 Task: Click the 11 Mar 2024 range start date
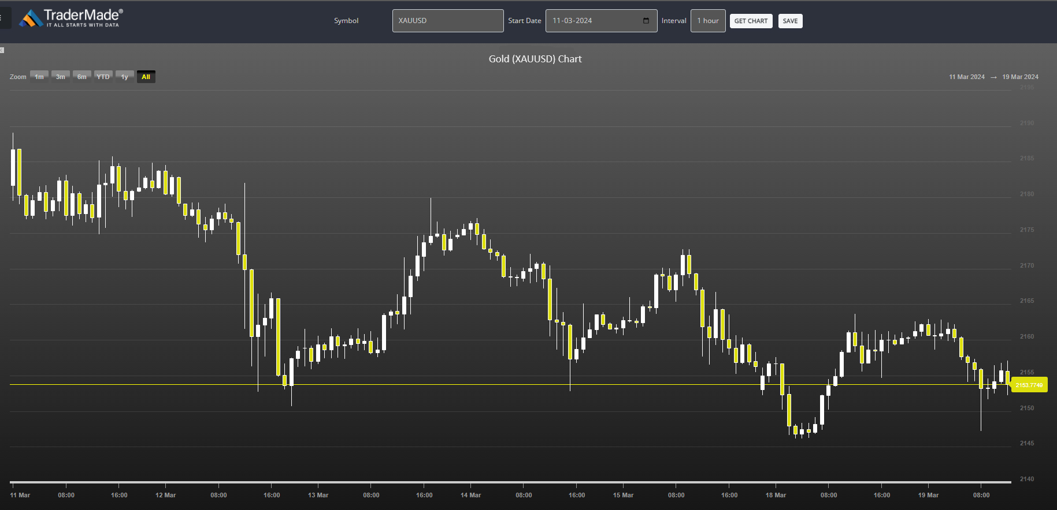(x=967, y=77)
